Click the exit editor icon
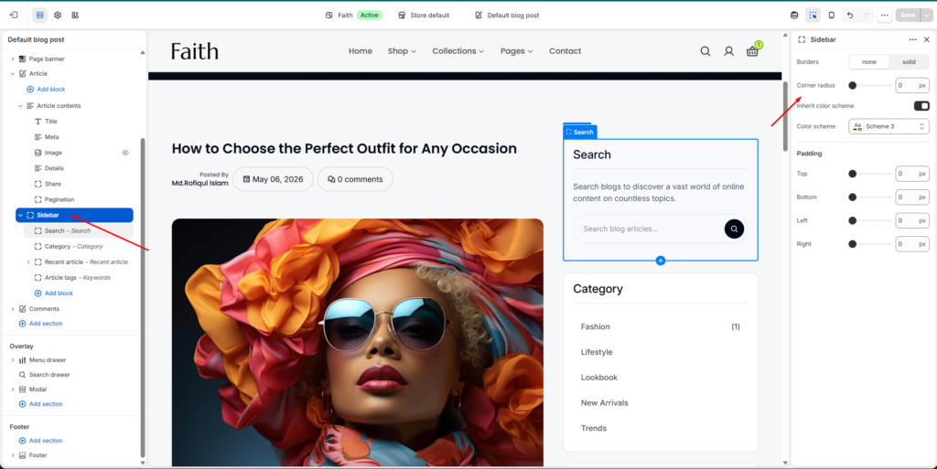 point(14,15)
